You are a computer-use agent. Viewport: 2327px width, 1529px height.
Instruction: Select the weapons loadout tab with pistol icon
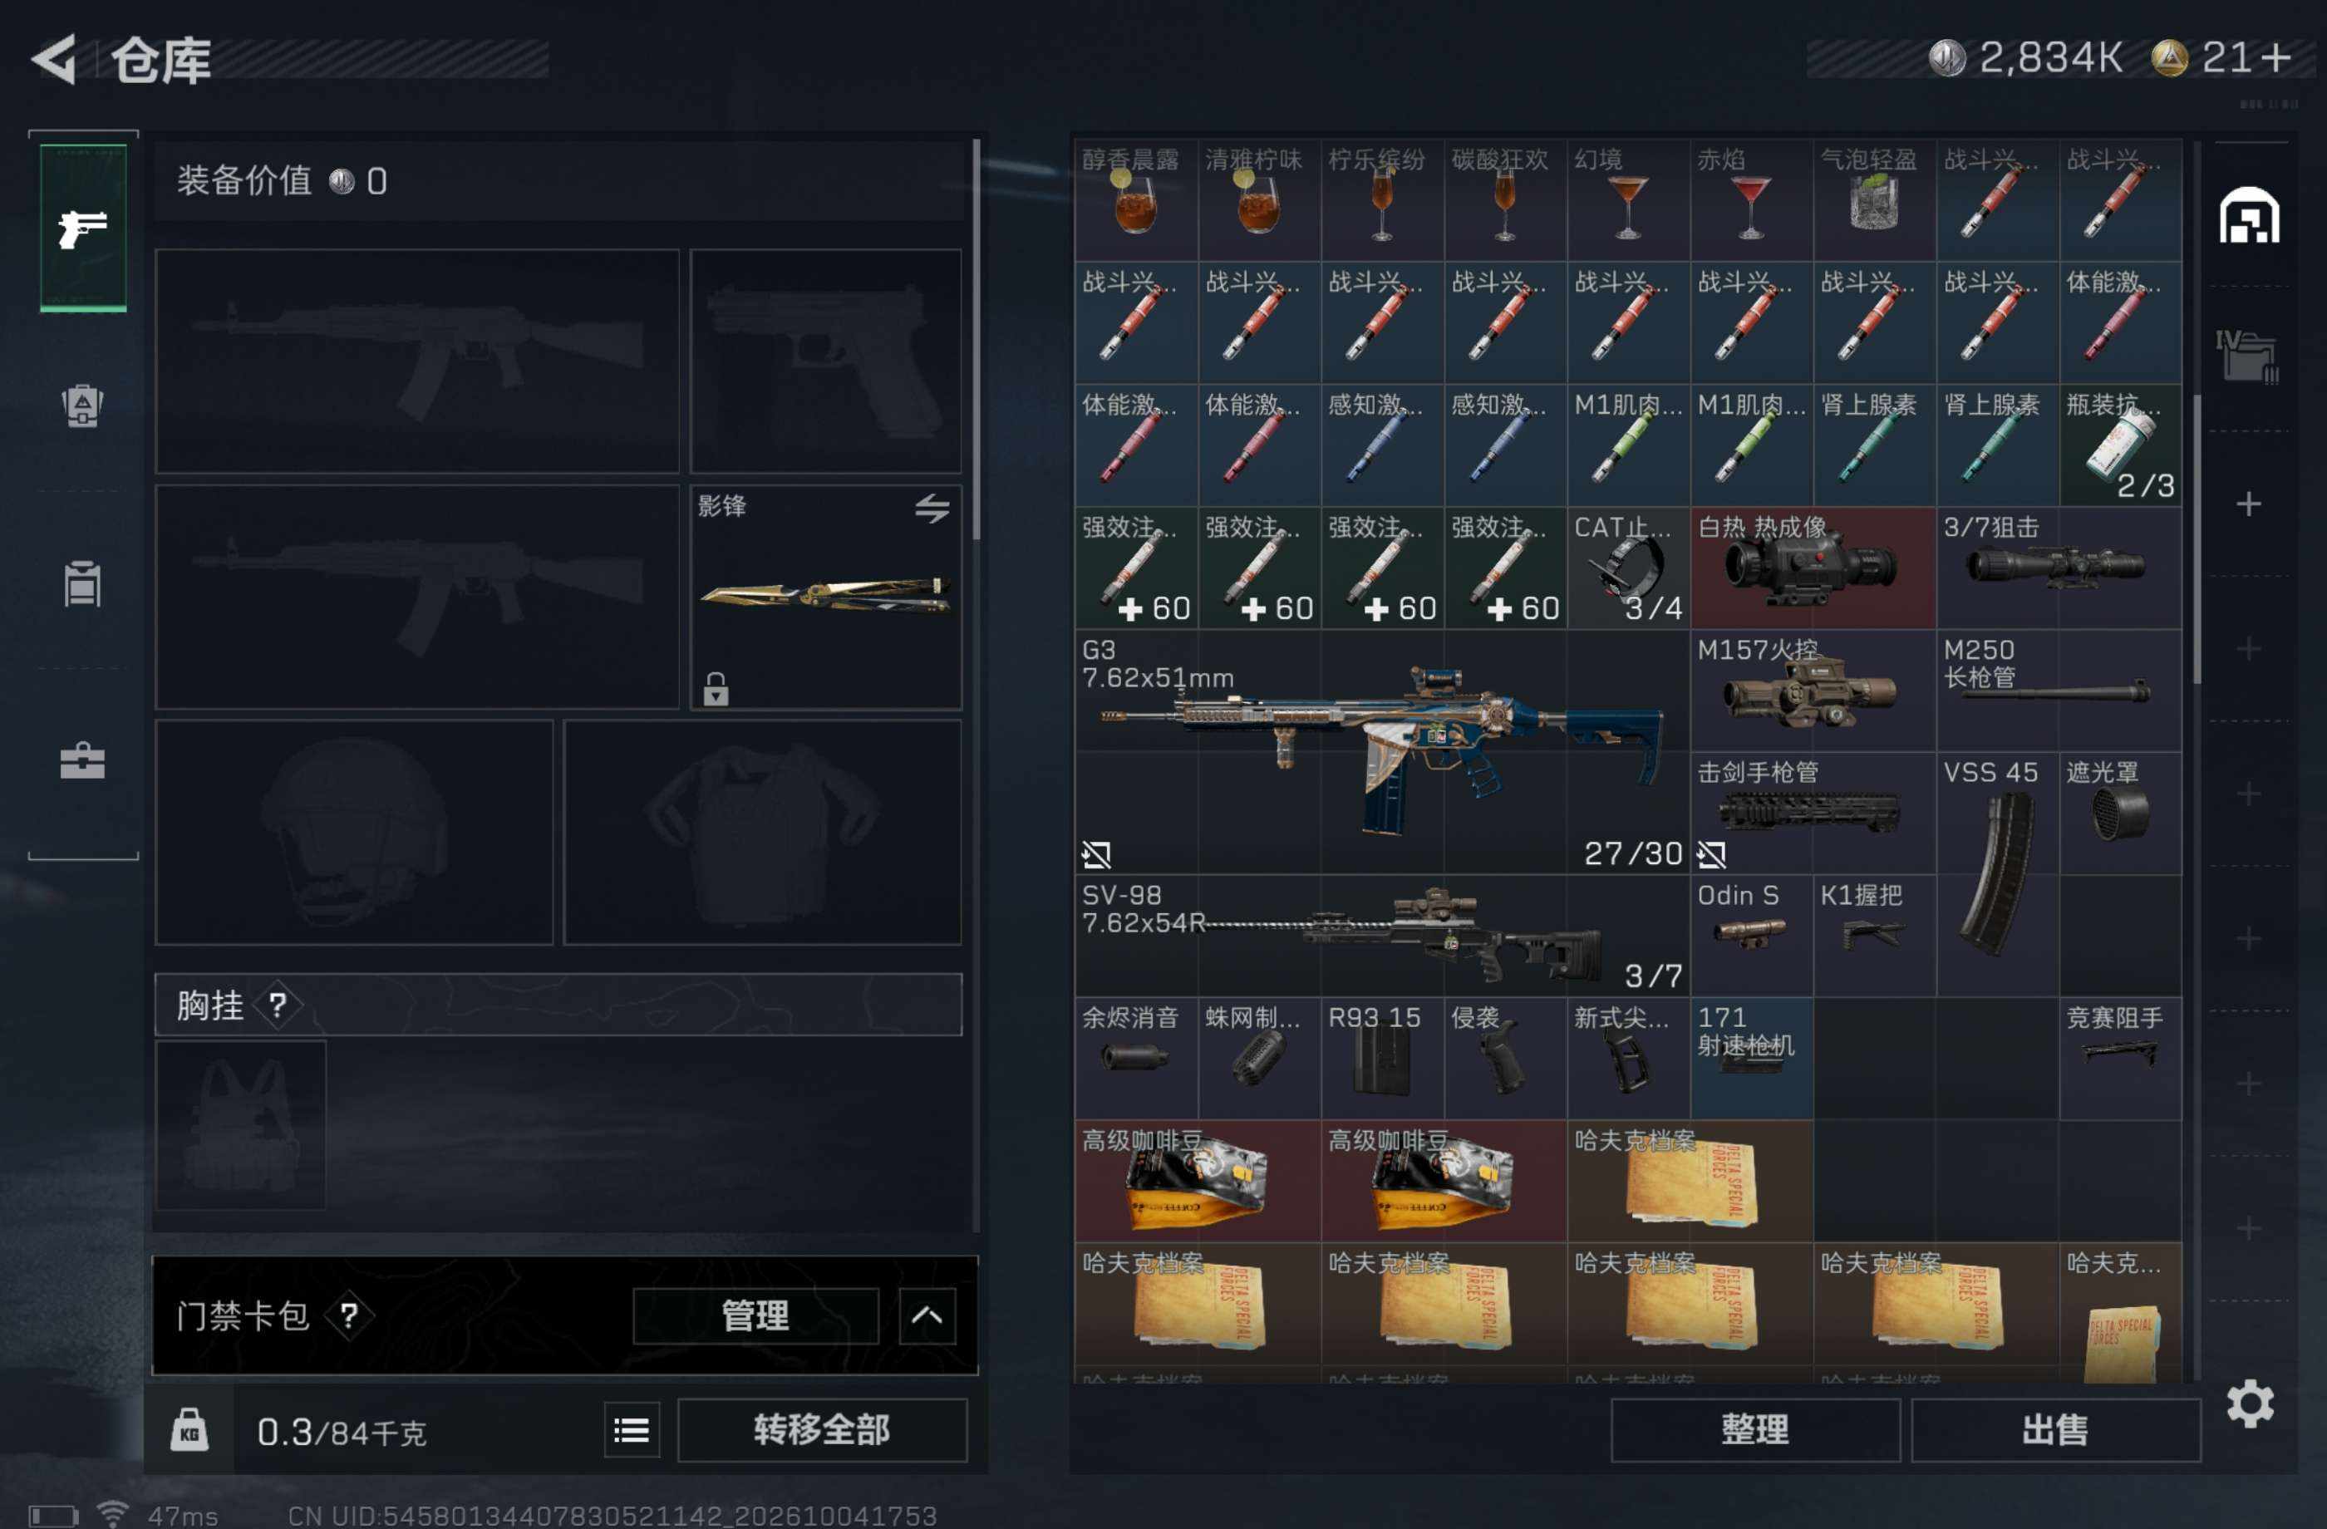(83, 228)
